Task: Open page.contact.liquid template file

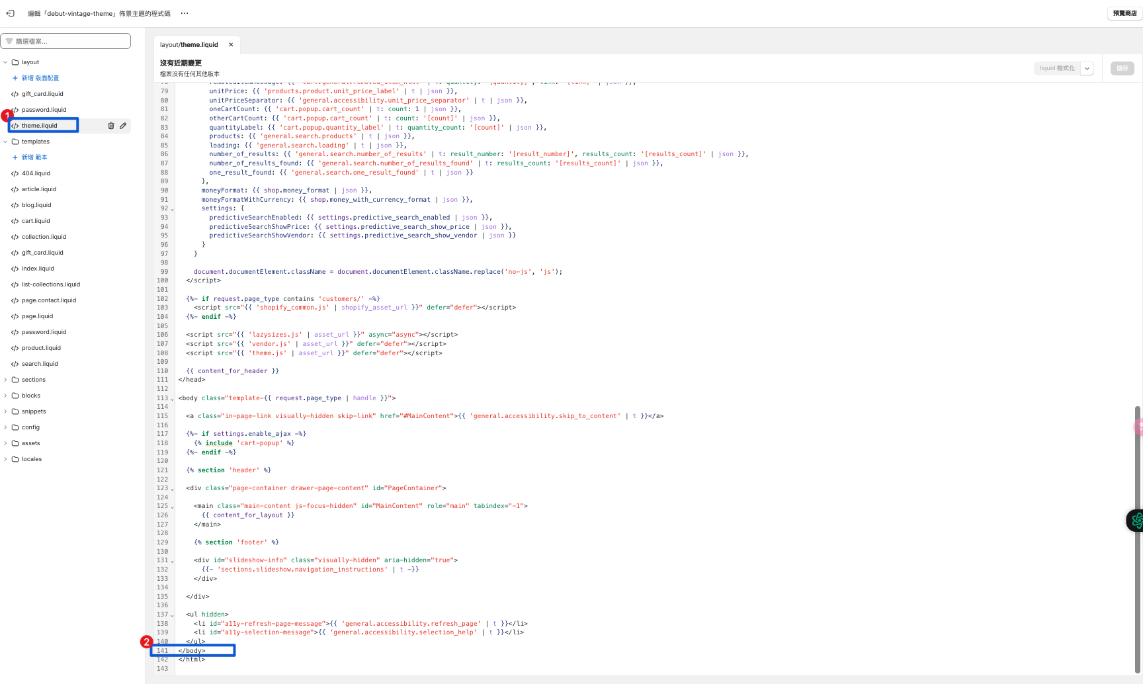Action: tap(49, 300)
